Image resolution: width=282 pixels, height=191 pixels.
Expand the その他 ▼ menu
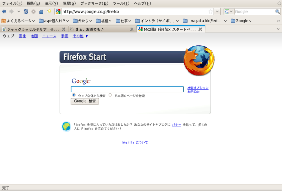click(80, 36)
